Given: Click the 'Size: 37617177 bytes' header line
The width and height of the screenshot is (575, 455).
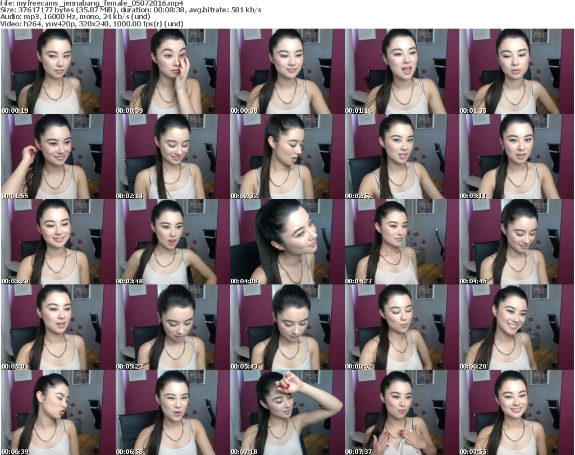Looking at the screenshot, I should [x=130, y=10].
